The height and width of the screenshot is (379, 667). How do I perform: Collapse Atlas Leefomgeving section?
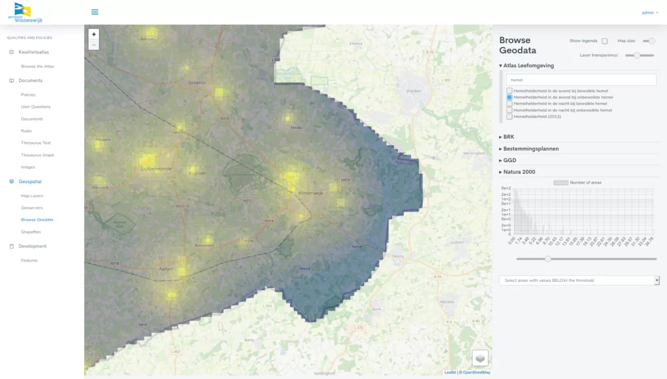coord(526,66)
